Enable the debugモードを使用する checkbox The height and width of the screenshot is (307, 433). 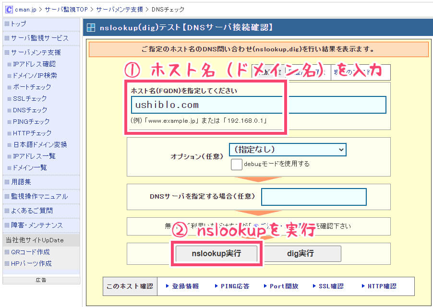(x=236, y=165)
